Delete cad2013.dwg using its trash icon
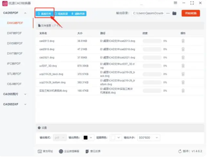The image size is (207, 165). pos(183,41)
